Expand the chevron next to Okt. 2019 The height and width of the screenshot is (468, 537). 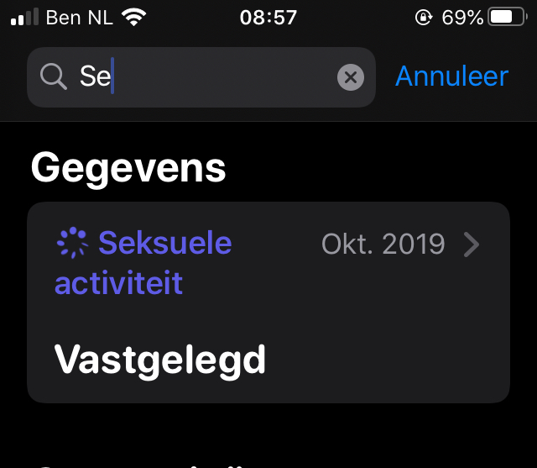coord(472,245)
